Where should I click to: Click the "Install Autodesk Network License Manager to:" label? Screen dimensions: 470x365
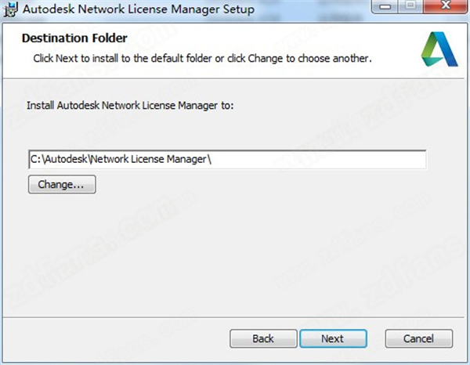tap(130, 103)
